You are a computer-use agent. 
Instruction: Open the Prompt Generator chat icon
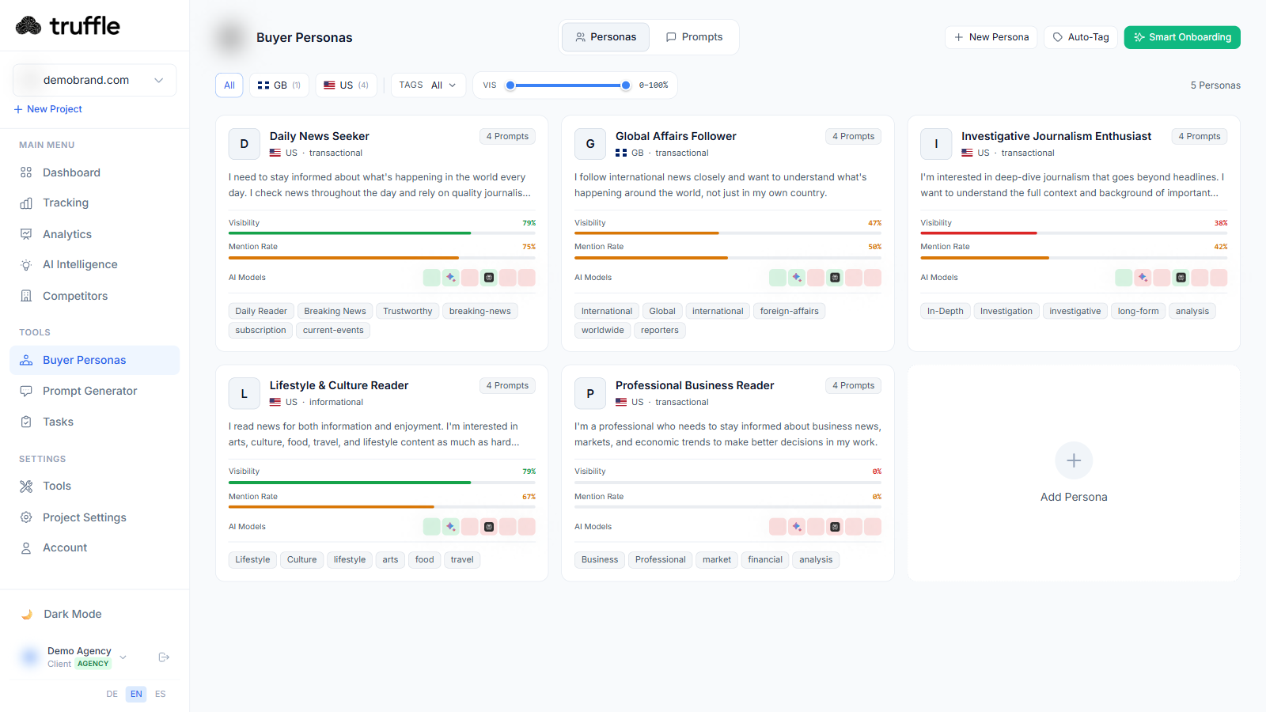pyautogui.click(x=26, y=391)
